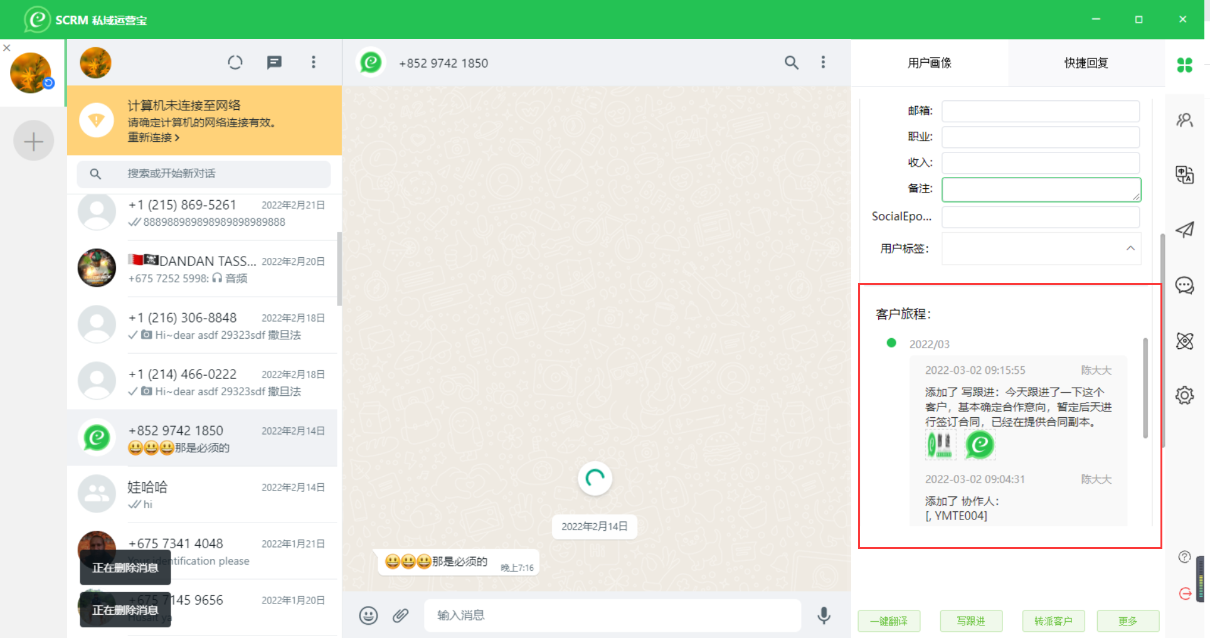The image size is (1210, 638).
Task: Open the barcode image thumbnail in 客户旅程
Action: point(940,445)
